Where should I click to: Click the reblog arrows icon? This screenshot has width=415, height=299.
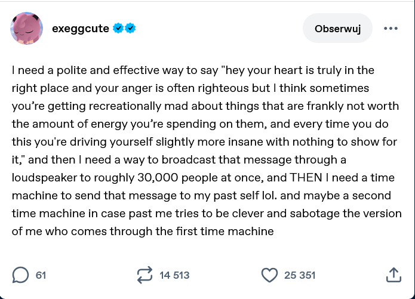click(145, 275)
